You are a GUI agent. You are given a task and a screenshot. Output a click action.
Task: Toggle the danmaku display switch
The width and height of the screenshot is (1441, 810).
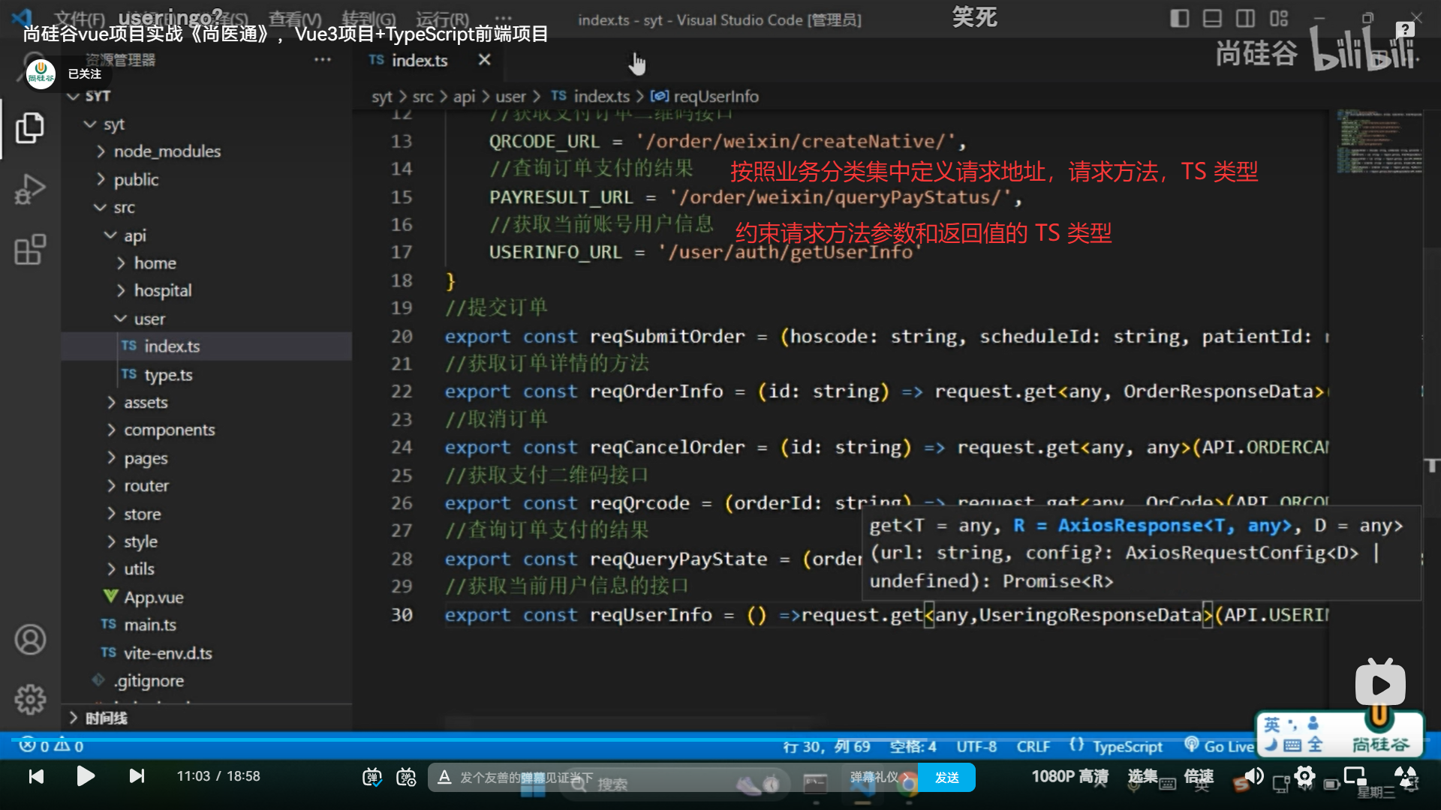click(x=372, y=777)
